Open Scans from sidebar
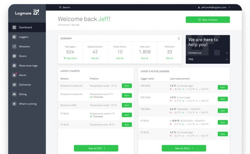Image resolution: width=250 pixels, height=154 pixels. (x=27, y=56)
